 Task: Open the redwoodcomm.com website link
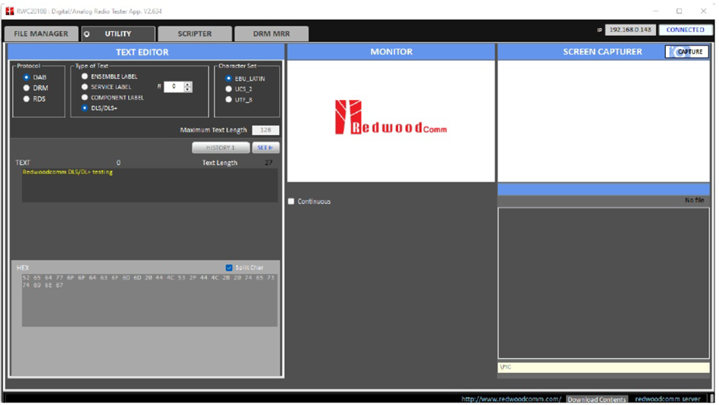(x=511, y=399)
